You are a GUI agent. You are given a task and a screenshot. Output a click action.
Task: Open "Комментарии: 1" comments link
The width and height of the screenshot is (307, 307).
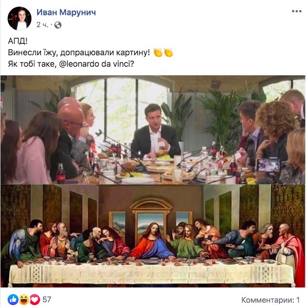point(272,299)
